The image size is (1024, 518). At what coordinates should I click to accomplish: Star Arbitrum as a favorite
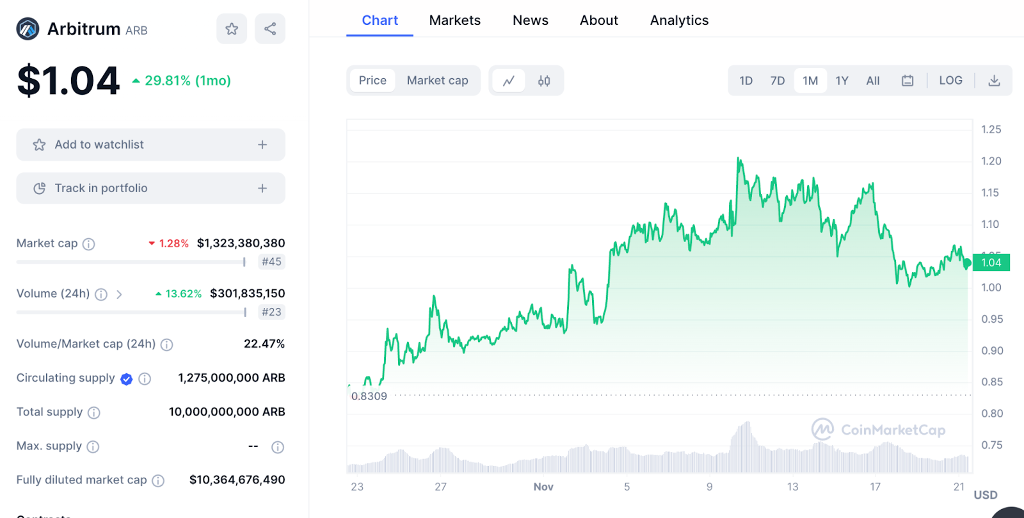pyautogui.click(x=232, y=29)
